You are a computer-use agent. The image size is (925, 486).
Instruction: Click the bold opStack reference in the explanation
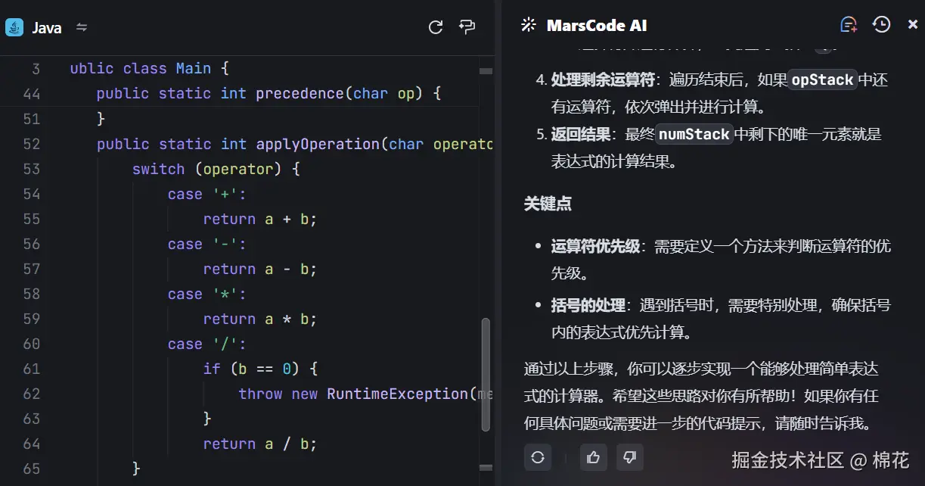pos(822,79)
